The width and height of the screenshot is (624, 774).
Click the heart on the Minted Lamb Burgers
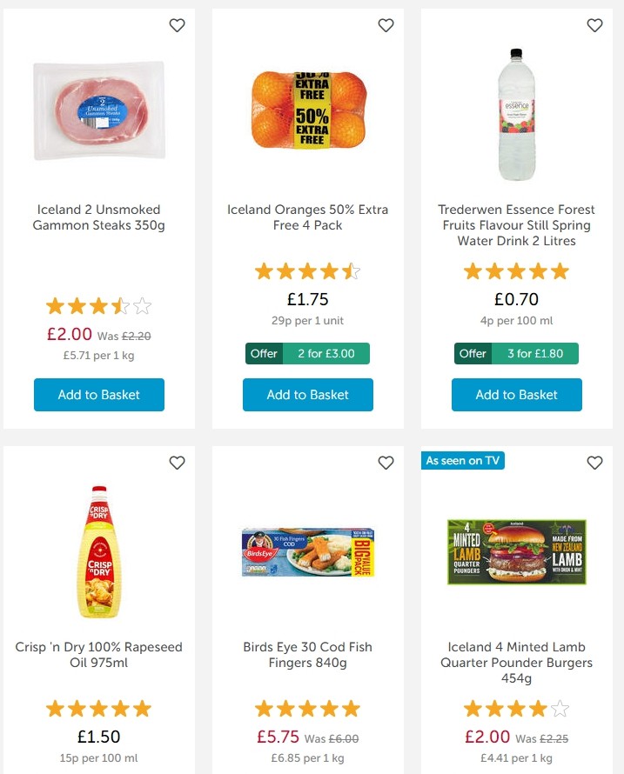(x=594, y=464)
